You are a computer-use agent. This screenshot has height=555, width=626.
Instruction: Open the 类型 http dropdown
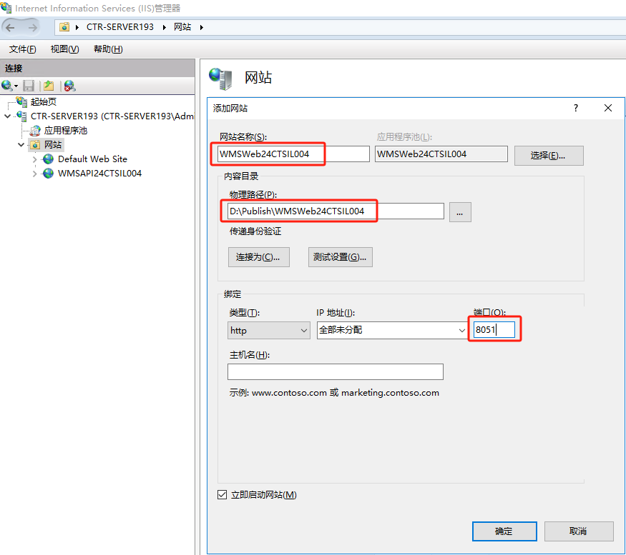(x=268, y=331)
